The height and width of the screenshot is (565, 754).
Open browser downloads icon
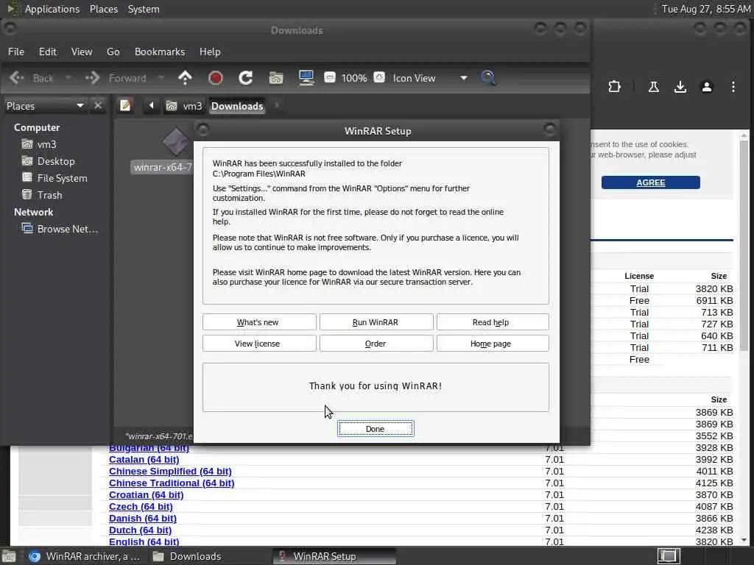coord(680,87)
